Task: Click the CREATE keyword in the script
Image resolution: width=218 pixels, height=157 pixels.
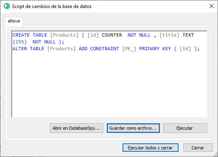Action: [21, 35]
